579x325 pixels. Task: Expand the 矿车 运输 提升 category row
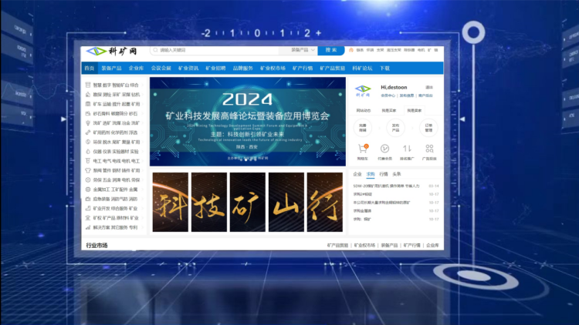[x=116, y=103]
